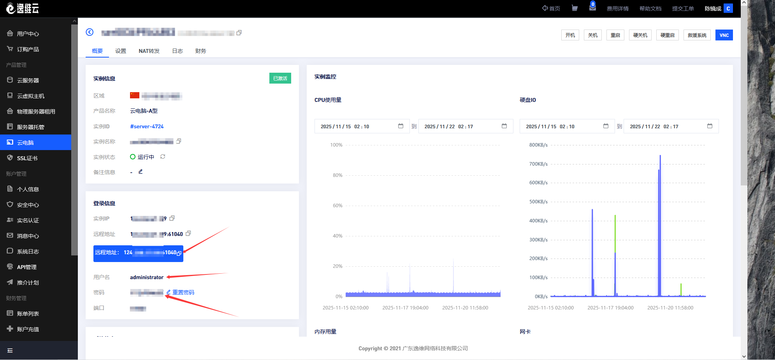Open 云服务器 in the sidebar
Screen dimensions: 775x360
click(28, 80)
